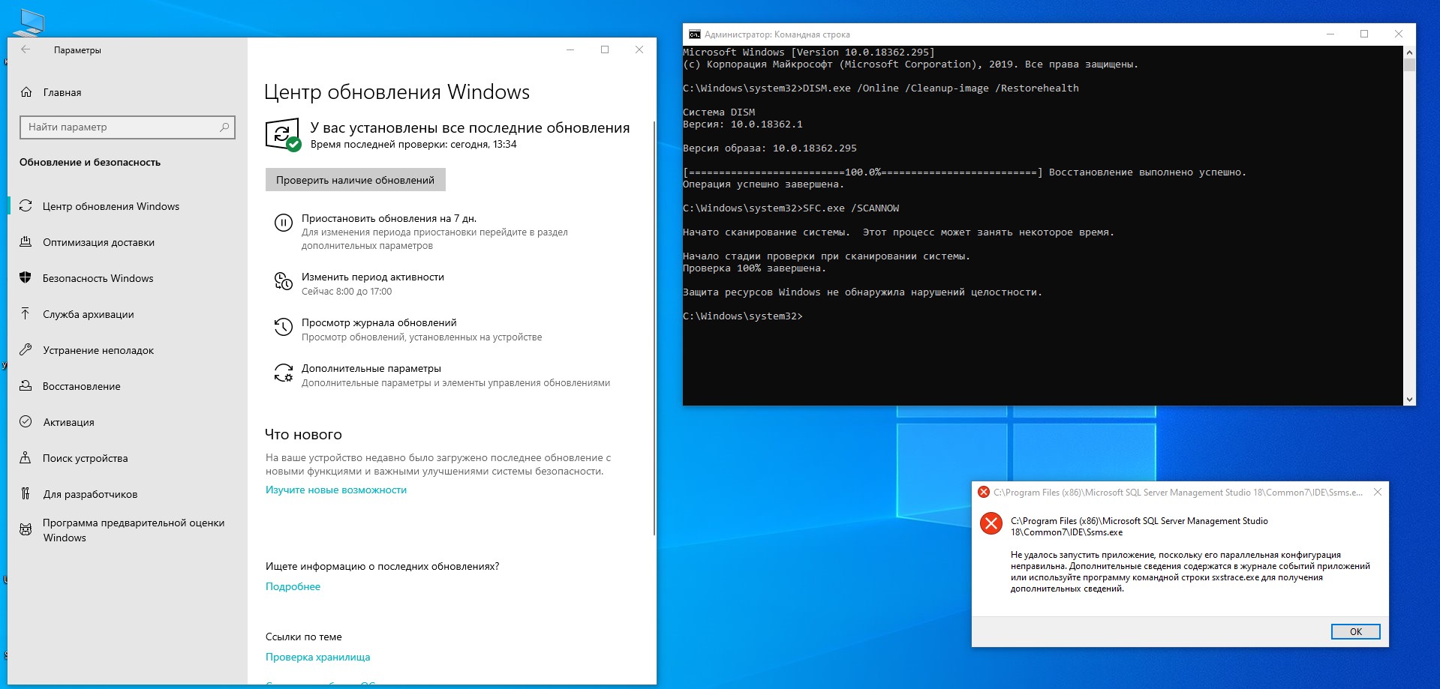Open Дополнительные параметры

tap(371, 368)
